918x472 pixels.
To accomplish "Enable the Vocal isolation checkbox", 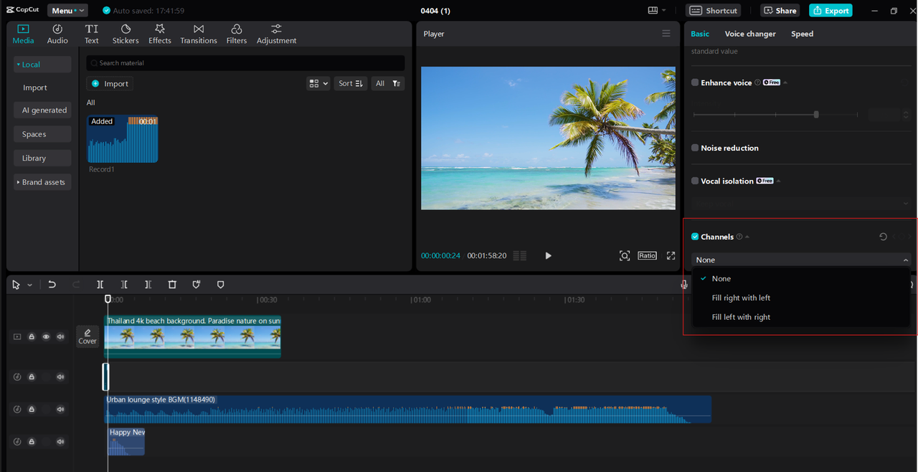I will point(695,181).
